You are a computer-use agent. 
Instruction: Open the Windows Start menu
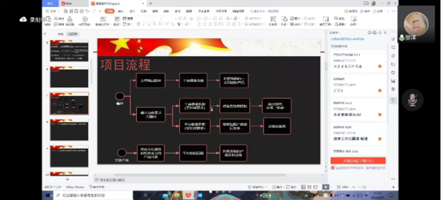pos(48,195)
